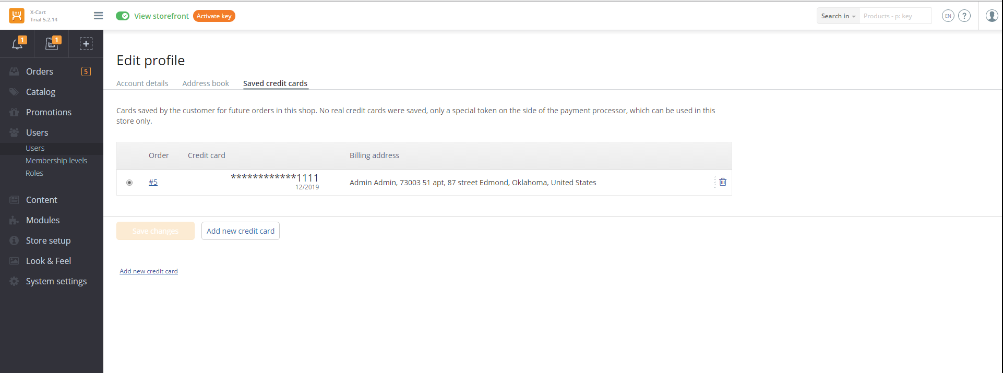Click the X-Cart logo icon

pyautogui.click(x=17, y=16)
